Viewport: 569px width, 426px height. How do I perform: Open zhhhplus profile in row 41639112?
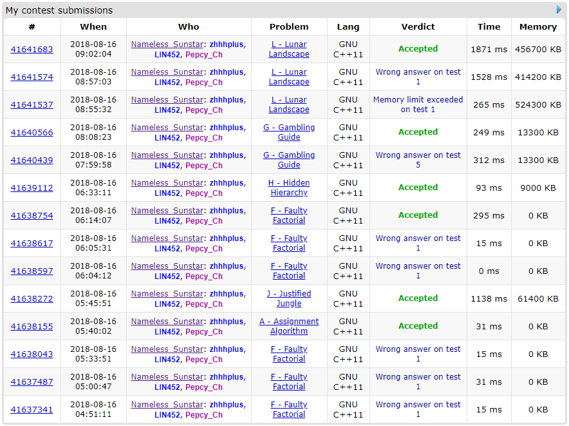(x=227, y=183)
